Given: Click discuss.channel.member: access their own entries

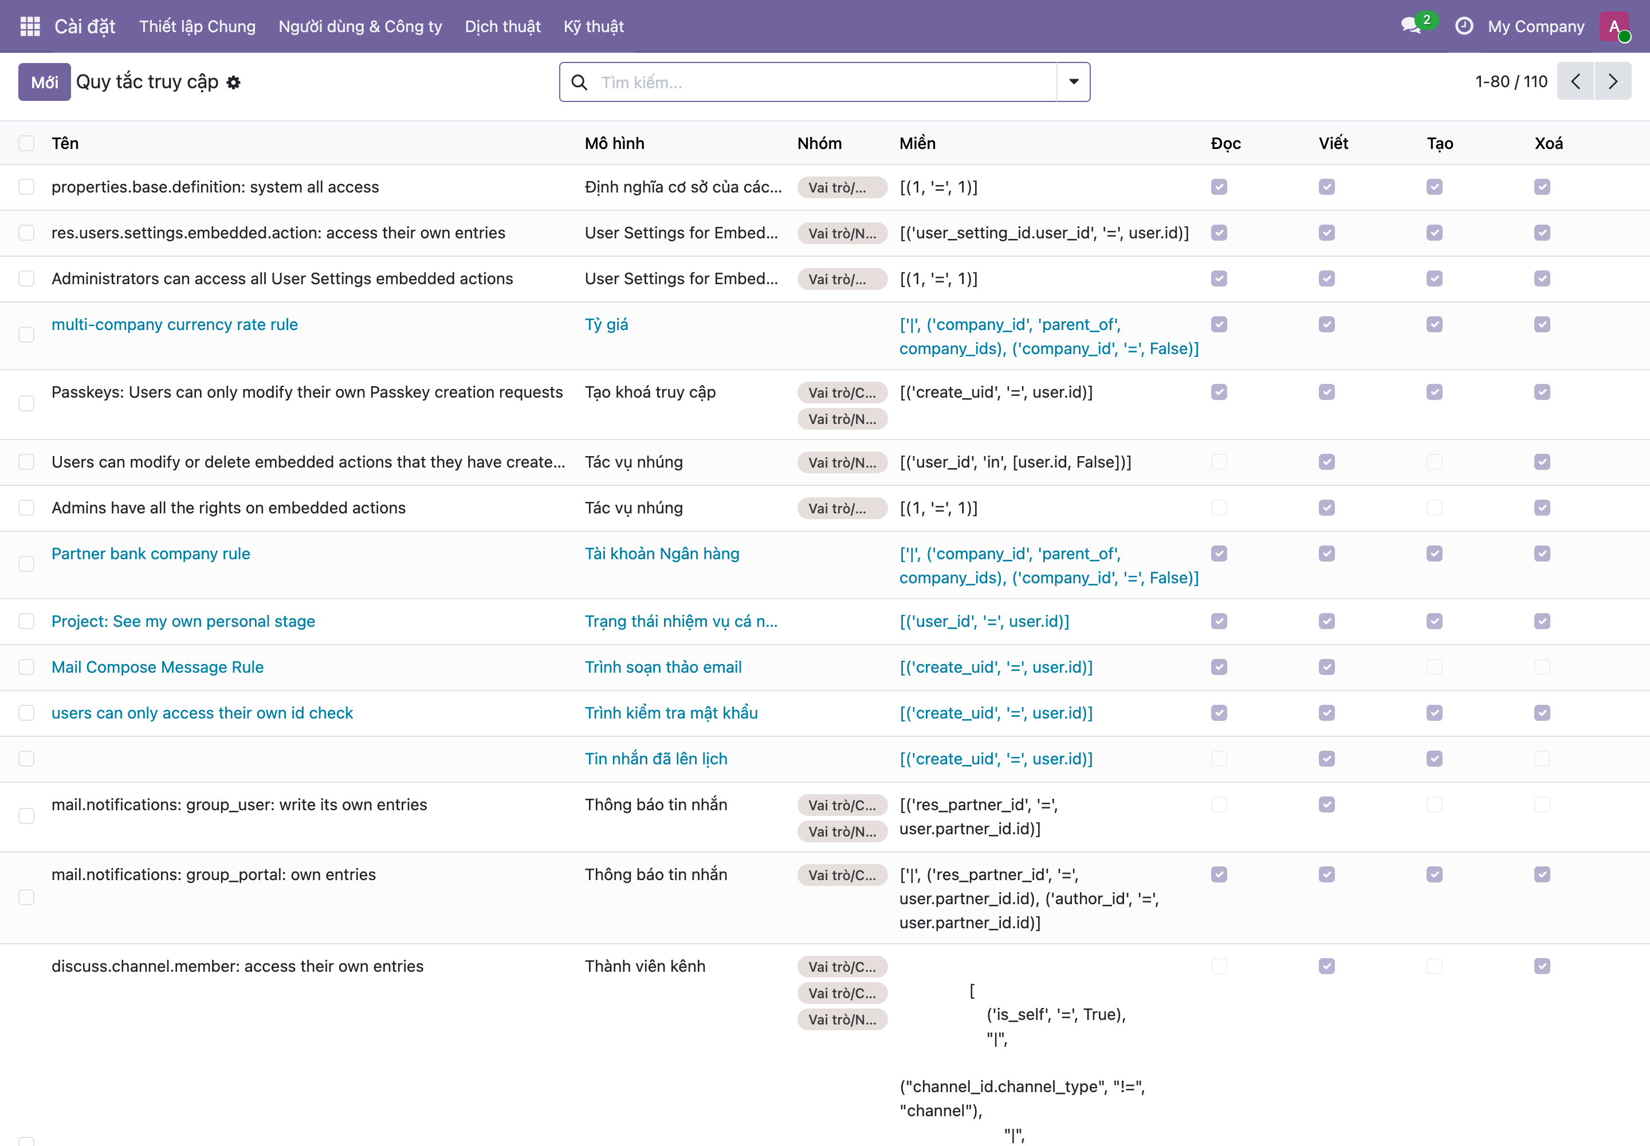Looking at the screenshot, I should pos(238,967).
